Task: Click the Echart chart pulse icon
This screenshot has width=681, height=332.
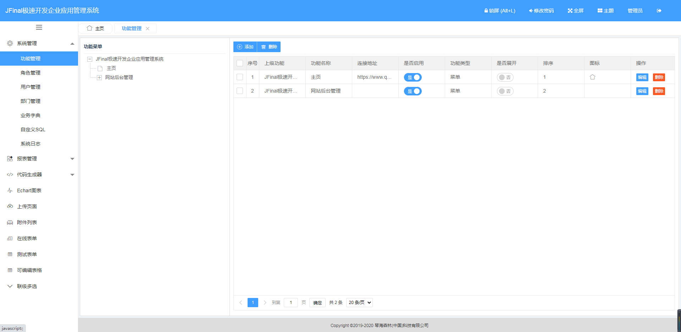Action: point(10,190)
